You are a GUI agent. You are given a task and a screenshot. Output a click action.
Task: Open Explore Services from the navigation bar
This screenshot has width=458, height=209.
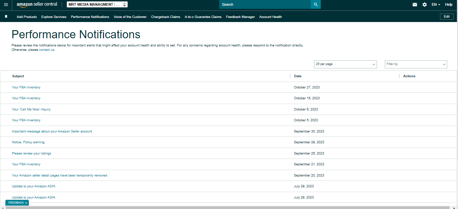click(54, 17)
